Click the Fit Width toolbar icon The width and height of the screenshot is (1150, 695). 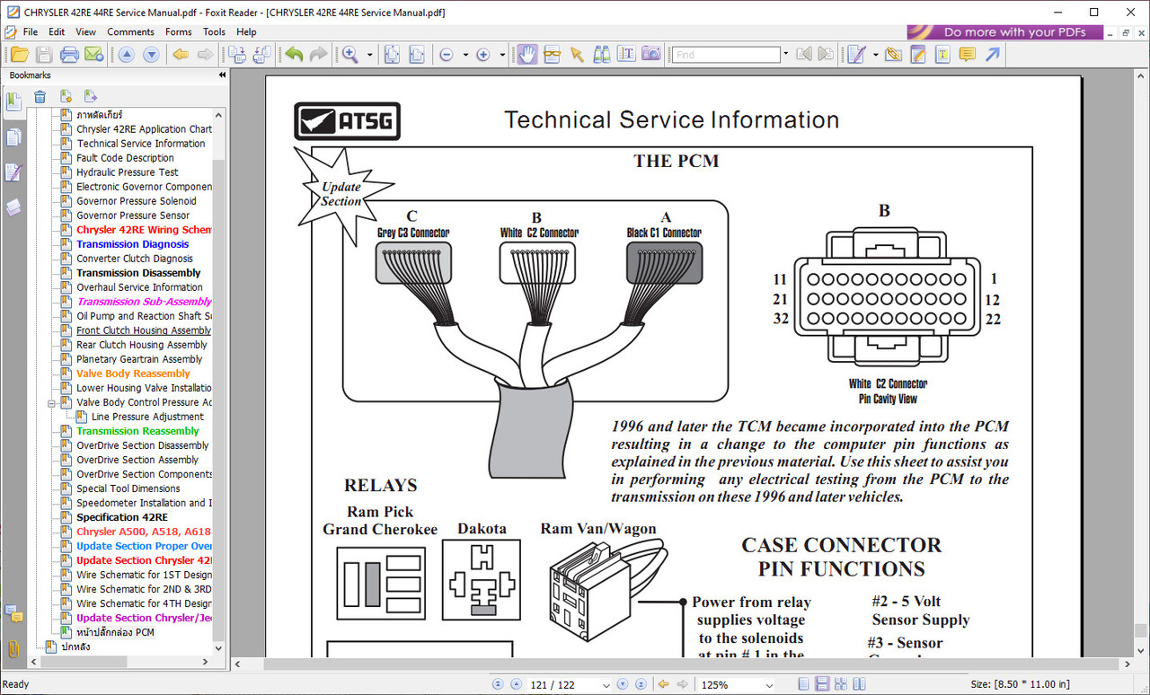pos(417,55)
